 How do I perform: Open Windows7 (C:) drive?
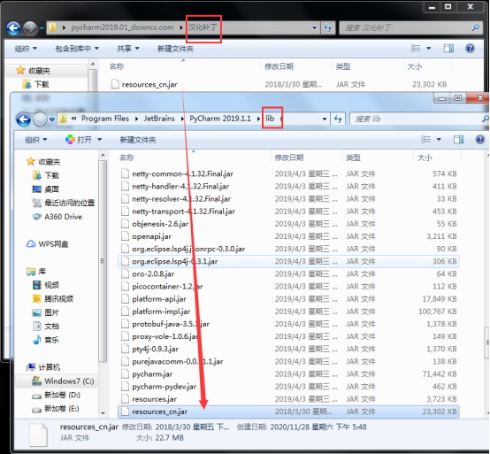[x=63, y=381]
